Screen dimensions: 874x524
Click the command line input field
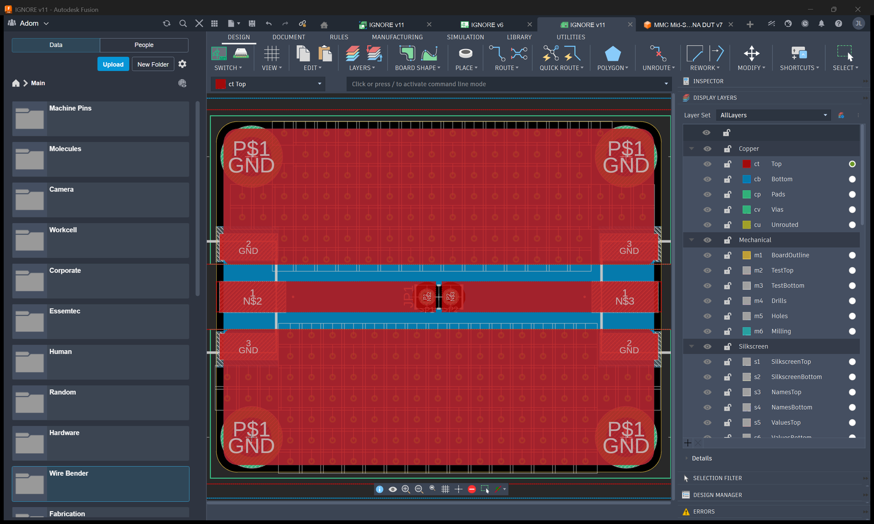(x=508, y=84)
